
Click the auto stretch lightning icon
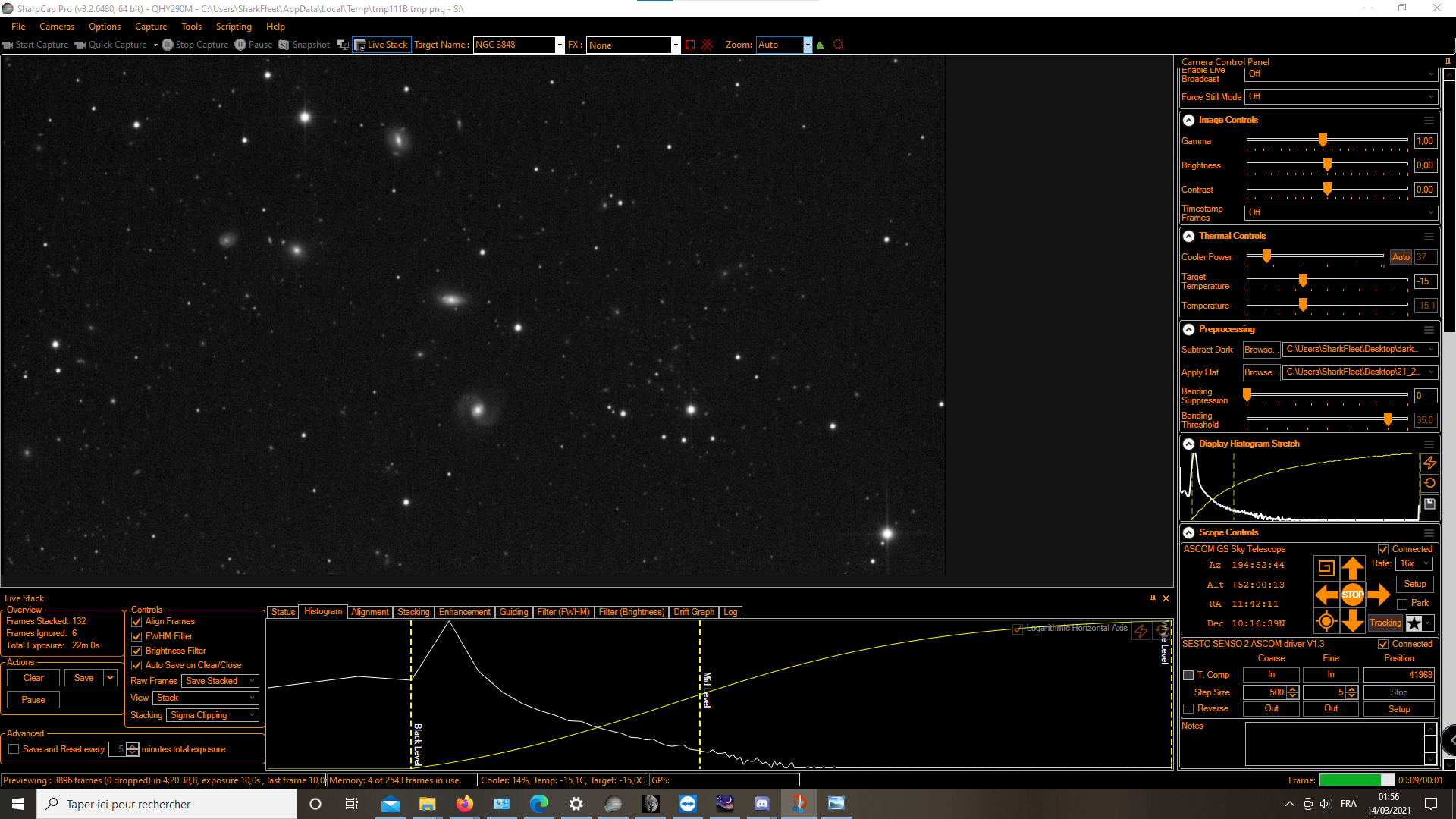[x=1429, y=463]
